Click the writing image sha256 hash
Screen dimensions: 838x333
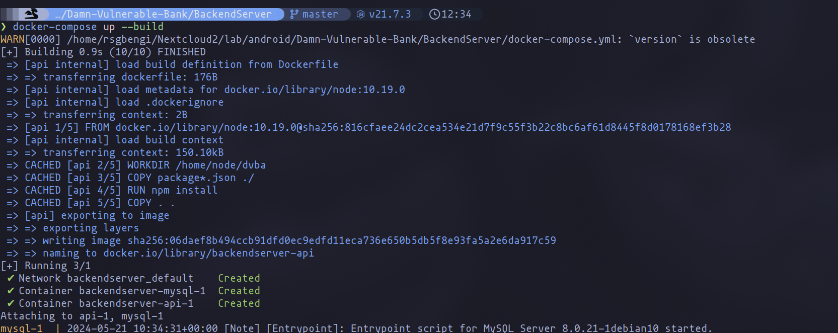tap(342, 240)
